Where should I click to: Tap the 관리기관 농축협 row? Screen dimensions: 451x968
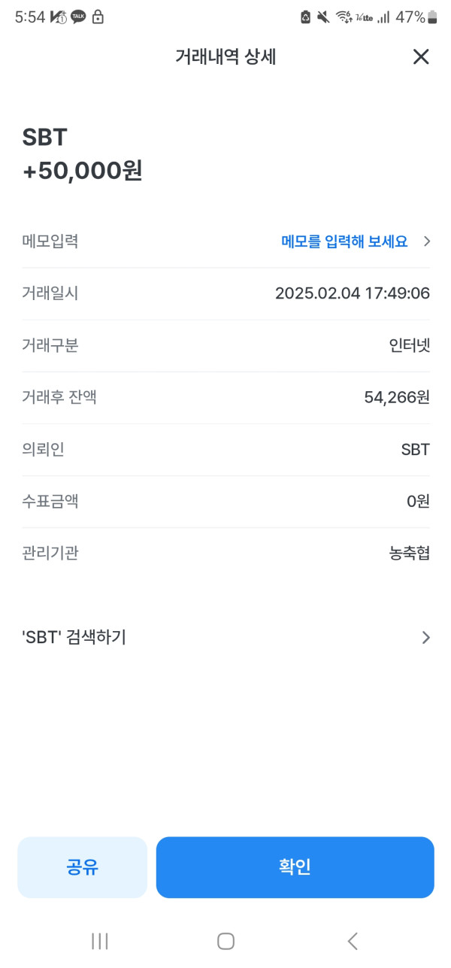(225, 554)
